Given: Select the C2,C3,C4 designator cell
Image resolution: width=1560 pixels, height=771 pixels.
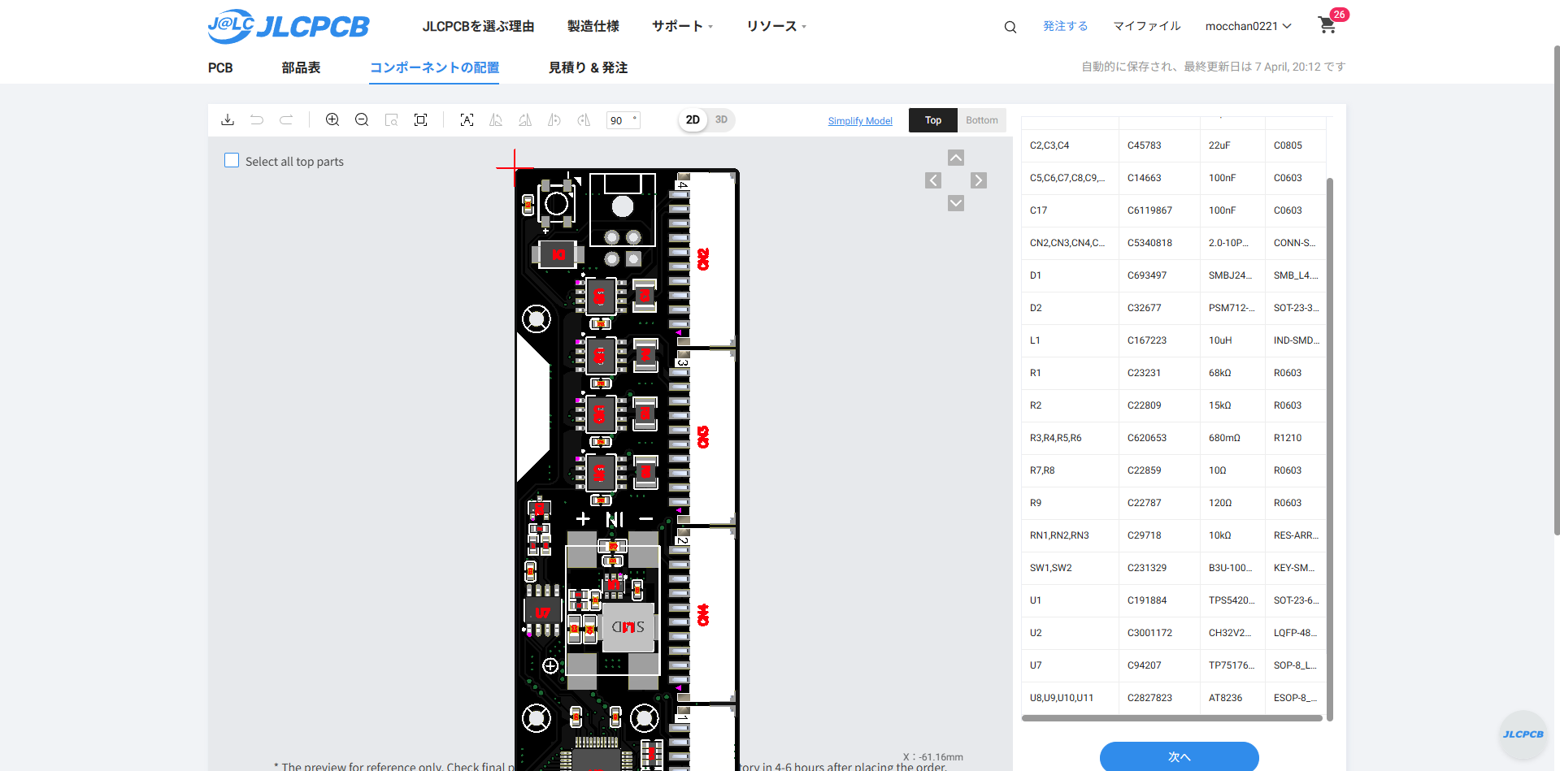Looking at the screenshot, I should click(1070, 145).
